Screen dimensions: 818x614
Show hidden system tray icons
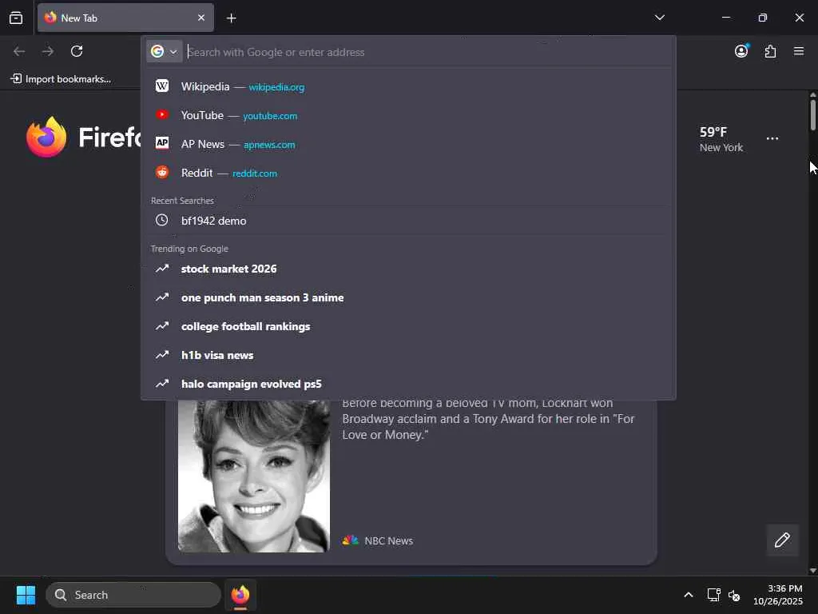pos(689,595)
